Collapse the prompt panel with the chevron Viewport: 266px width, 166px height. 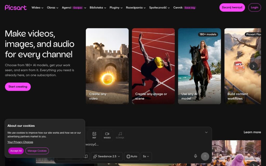tap(206, 133)
